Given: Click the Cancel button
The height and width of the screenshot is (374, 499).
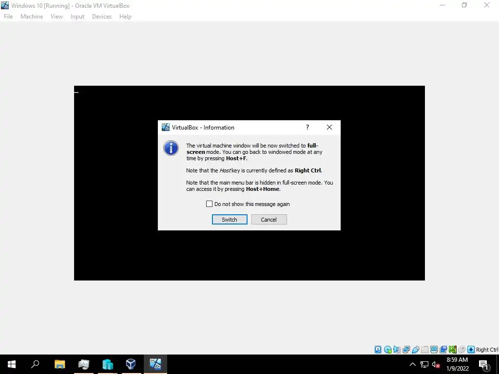Looking at the screenshot, I should [x=269, y=220].
